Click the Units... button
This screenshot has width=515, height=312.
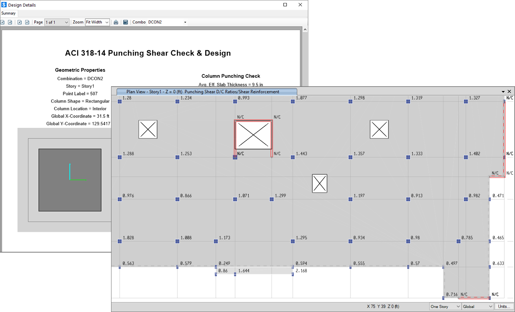504,306
